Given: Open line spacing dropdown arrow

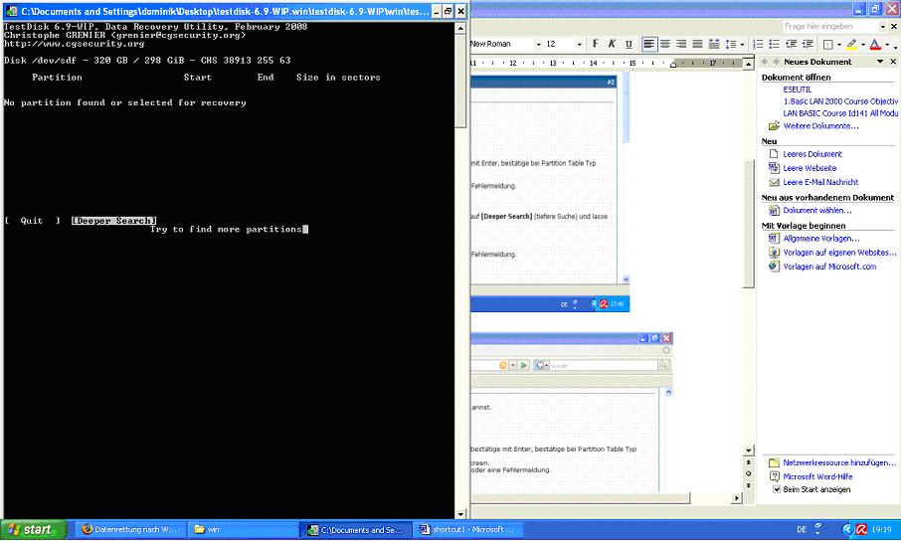Looking at the screenshot, I should [x=742, y=45].
